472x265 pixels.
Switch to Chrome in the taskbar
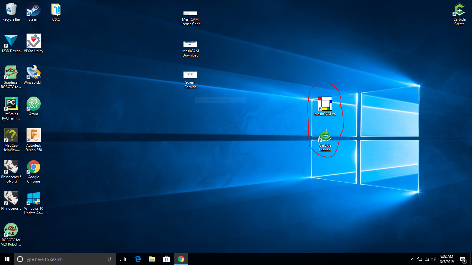click(181, 259)
